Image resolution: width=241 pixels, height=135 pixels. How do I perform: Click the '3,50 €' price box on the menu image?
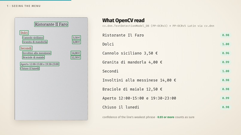click(76, 38)
